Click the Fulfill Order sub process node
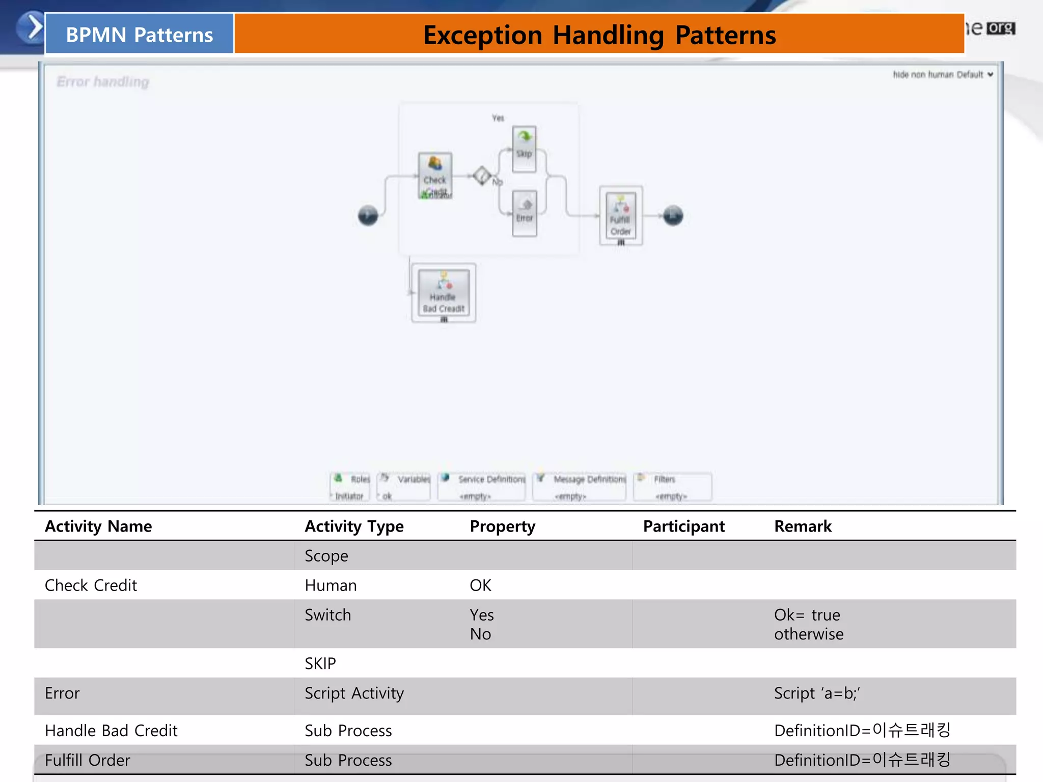The height and width of the screenshot is (782, 1043). click(621, 215)
